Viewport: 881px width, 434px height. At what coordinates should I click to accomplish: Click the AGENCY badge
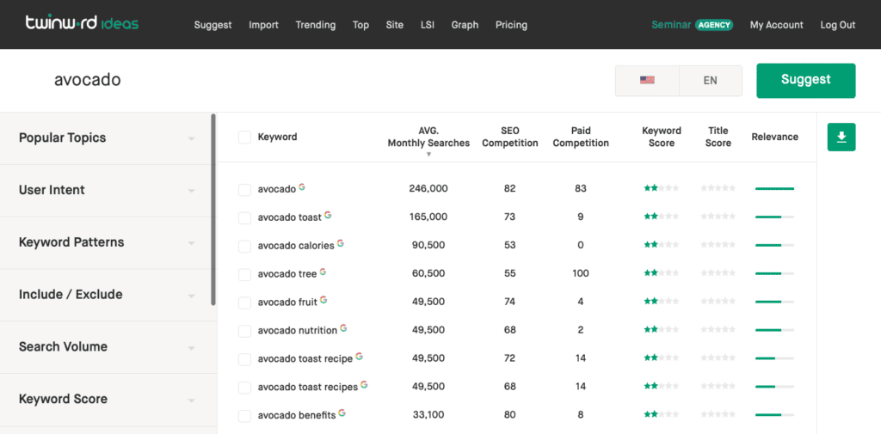(x=714, y=25)
